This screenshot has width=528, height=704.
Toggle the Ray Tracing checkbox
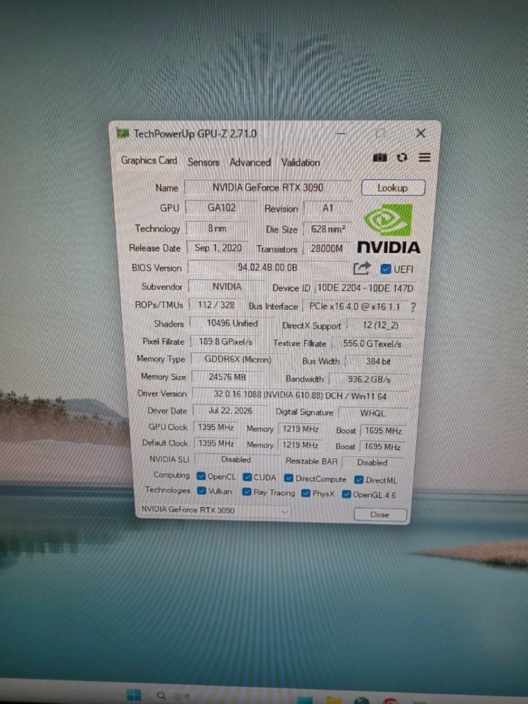coord(246,492)
